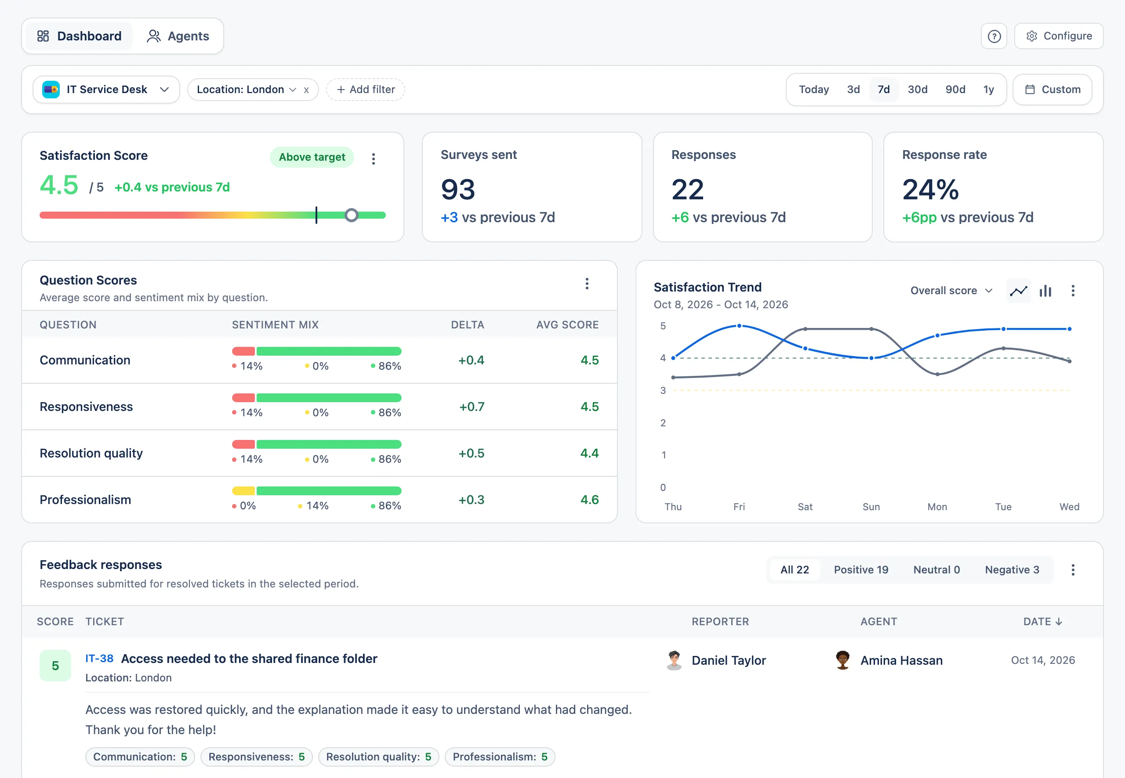Image resolution: width=1125 pixels, height=778 pixels.
Task: Show All 22 feedback responses
Action: tap(795, 570)
